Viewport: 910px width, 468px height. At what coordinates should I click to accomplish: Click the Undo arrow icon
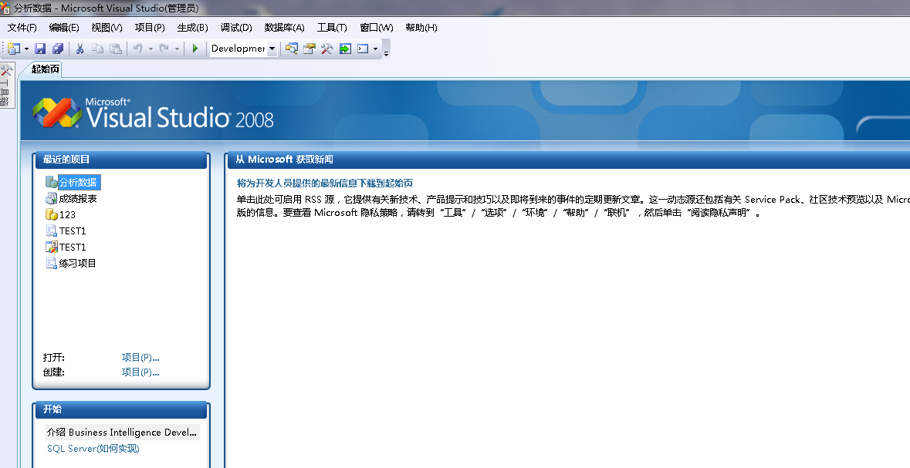(138, 49)
